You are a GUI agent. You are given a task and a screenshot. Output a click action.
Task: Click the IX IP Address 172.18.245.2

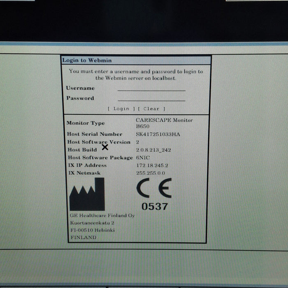click(152, 165)
